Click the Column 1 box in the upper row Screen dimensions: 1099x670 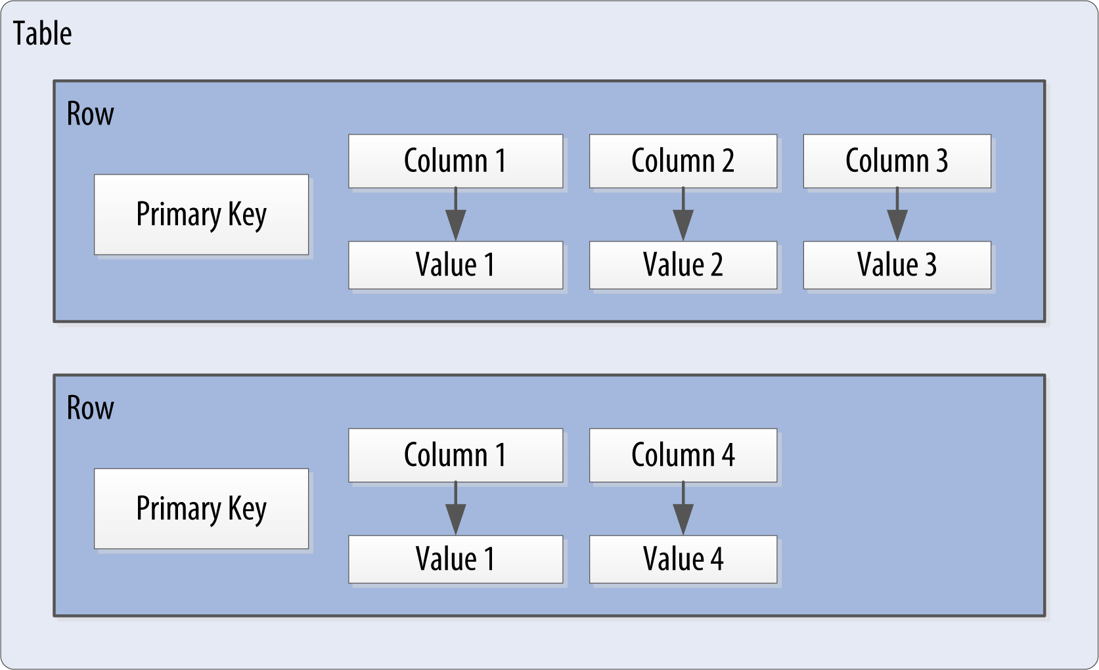(x=455, y=161)
